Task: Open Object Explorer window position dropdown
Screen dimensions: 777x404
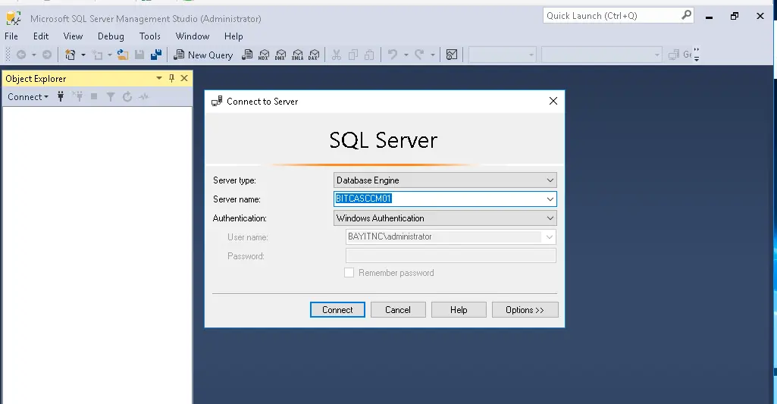Action: pos(159,78)
